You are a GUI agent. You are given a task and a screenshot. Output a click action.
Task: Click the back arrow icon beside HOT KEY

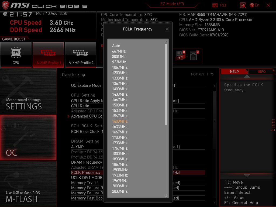(212, 74)
